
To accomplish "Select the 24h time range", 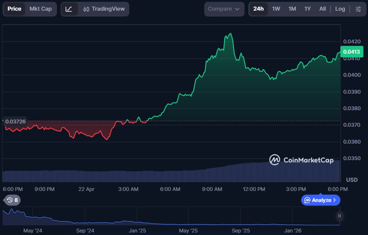I will pyautogui.click(x=259, y=9).
